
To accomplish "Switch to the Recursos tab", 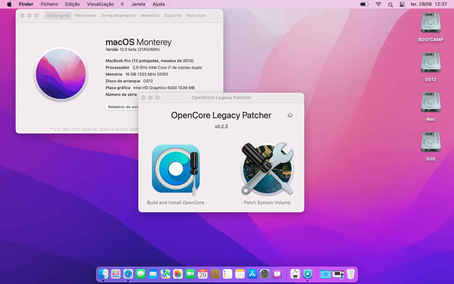I will coord(196,16).
